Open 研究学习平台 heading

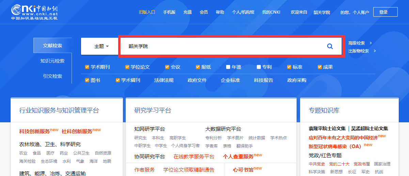(153, 110)
